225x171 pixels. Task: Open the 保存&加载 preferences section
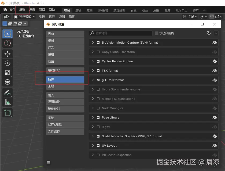click(x=65, y=125)
